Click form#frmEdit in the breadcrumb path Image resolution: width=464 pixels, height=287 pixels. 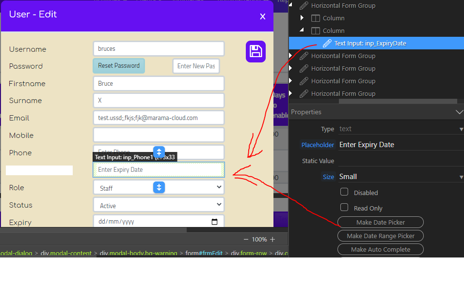click(x=204, y=253)
